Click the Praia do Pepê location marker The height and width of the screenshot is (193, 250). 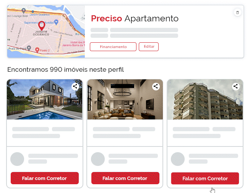[x=29, y=48]
